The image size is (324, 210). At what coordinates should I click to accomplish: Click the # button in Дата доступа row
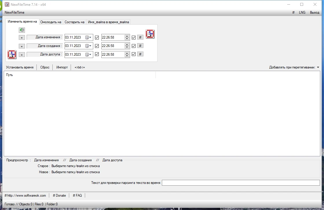140,54
